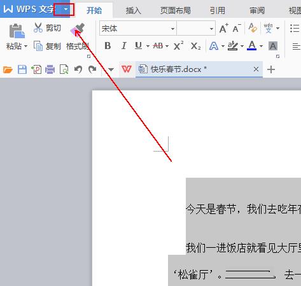Viewport: 301px width, 286px height.
Task: Click the Save floppy disk icon
Action: (x=22, y=69)
